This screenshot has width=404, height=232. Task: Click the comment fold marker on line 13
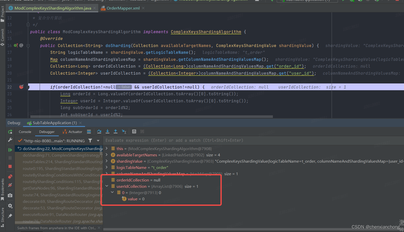coord(28,25)
